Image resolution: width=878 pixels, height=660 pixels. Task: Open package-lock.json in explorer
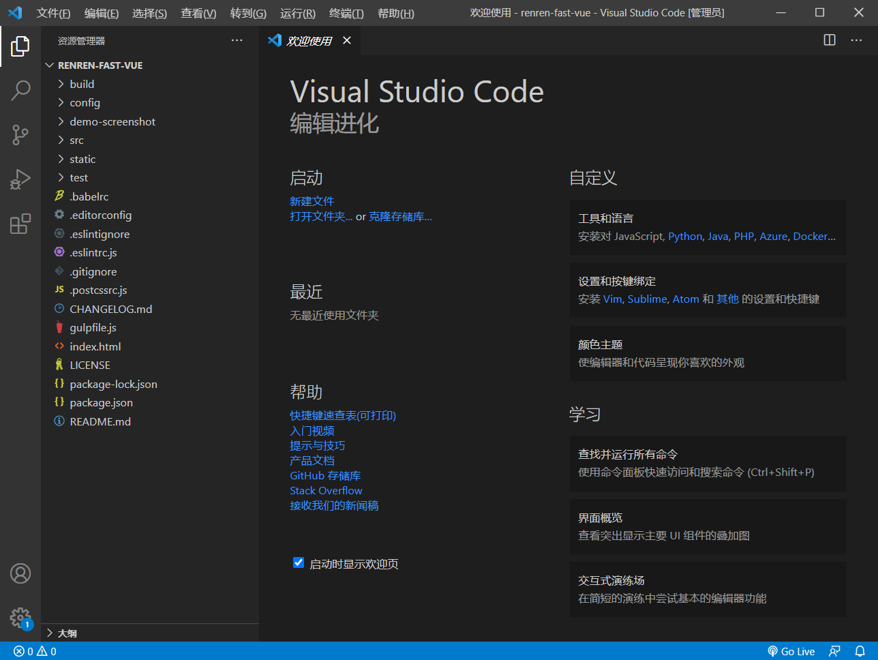tap(150, 384)
